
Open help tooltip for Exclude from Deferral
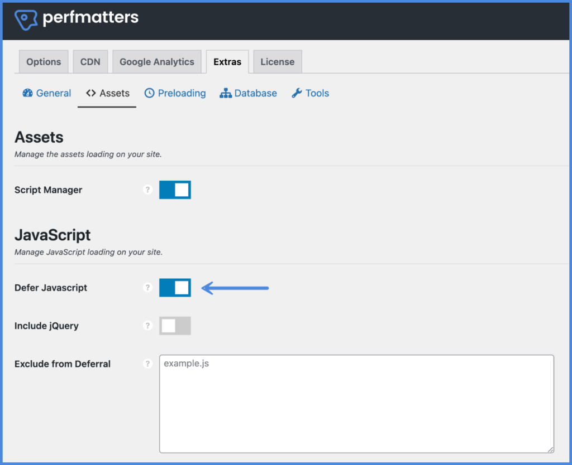147,364
